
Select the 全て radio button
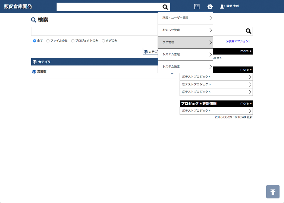34,41
